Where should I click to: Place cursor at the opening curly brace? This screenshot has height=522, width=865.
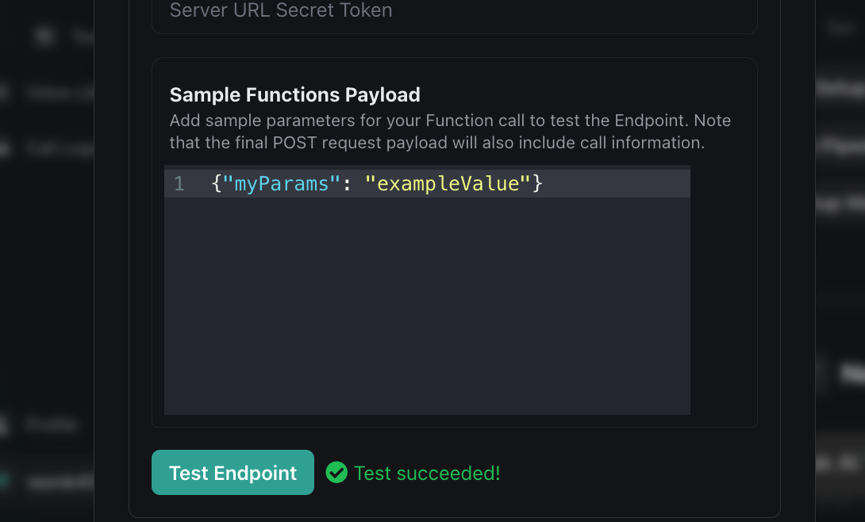217,184
